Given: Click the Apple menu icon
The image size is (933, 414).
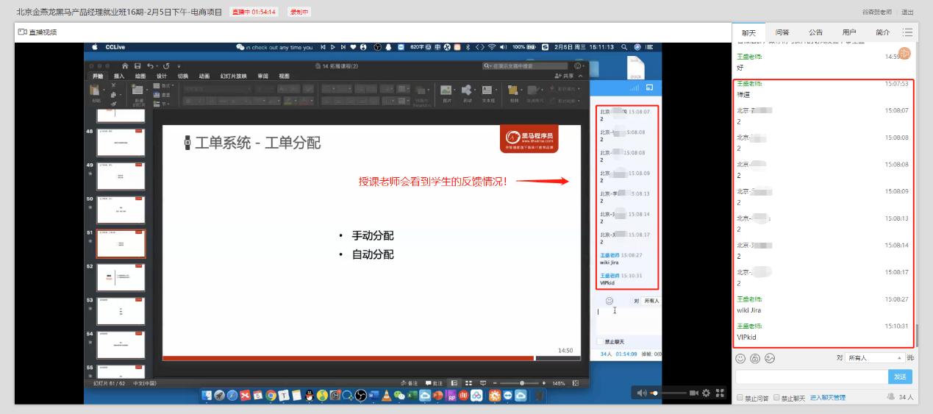Looking at the screenshot, I should (95, 46).
